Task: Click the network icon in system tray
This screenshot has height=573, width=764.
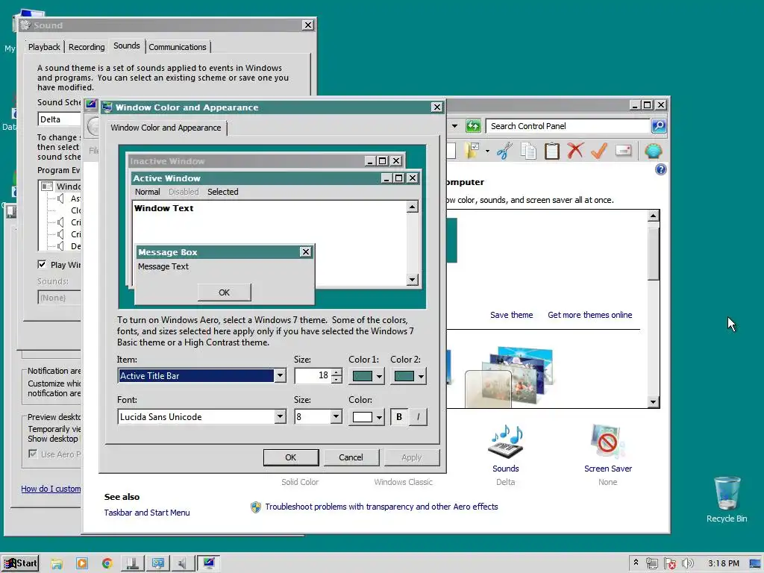Action: point(652,564)
